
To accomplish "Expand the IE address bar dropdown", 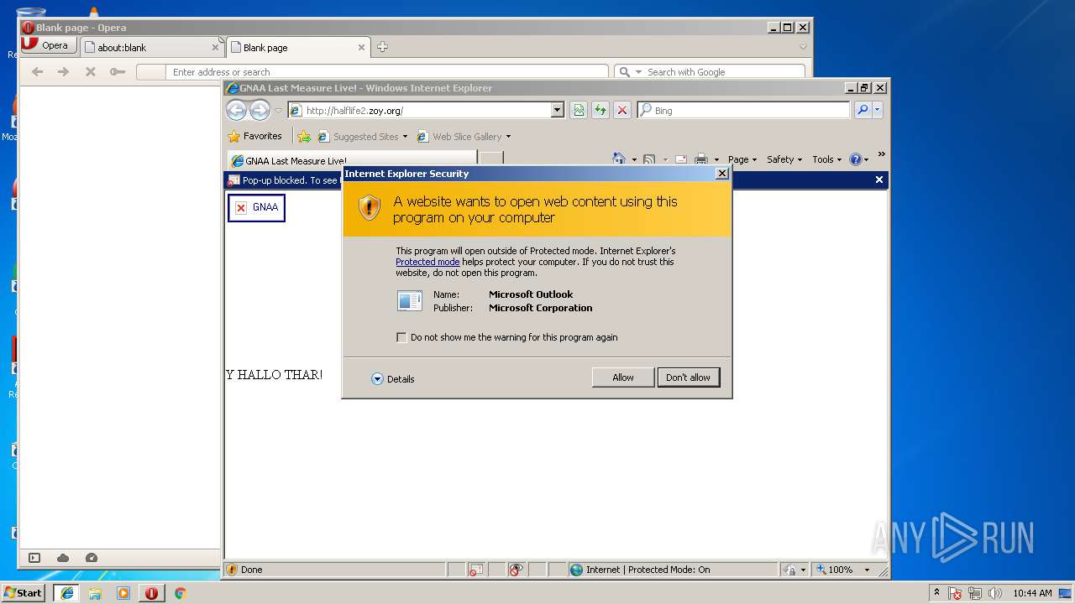I will (558, 110).
